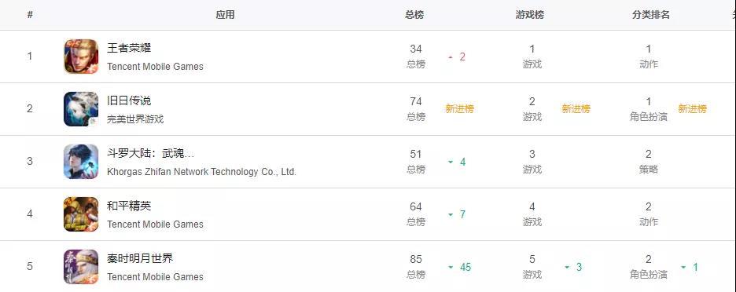The width and height of the screenshot is (736, 292).
Task: Click the 角色扮演 category for 旧日传说
Action: 649,117
